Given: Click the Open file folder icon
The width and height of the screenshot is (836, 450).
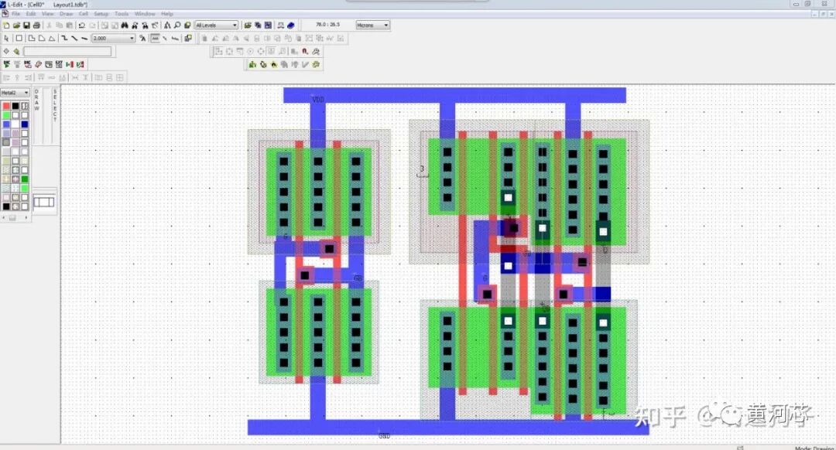Looking at the screenshot, I should pos(16,25).
